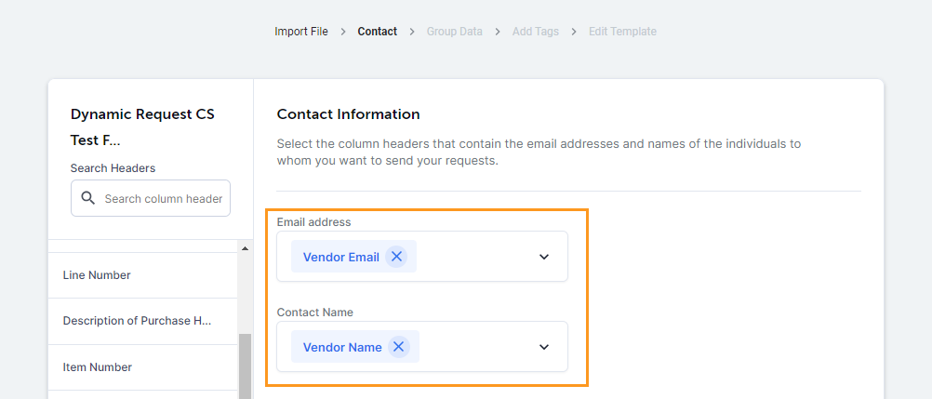932x399 pixels.
Task: Expand the Email address dropdown
Action: [544, 257]
